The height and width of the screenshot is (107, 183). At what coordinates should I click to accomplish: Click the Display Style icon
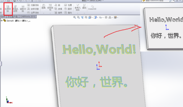95,17
